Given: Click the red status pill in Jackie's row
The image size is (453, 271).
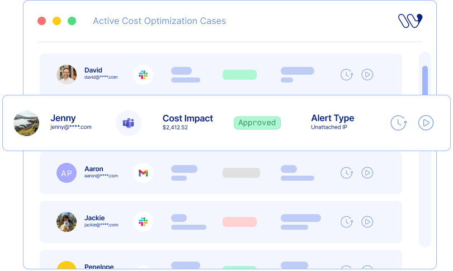Looking at the screenshot, I should (239, 222).
